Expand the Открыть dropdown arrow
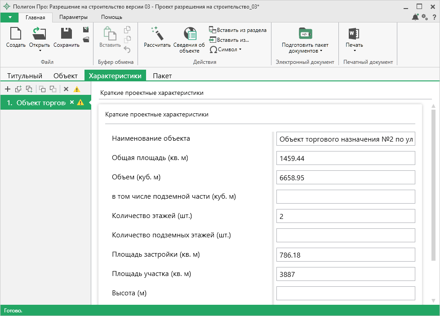440x316 pixels. (39, 51)
